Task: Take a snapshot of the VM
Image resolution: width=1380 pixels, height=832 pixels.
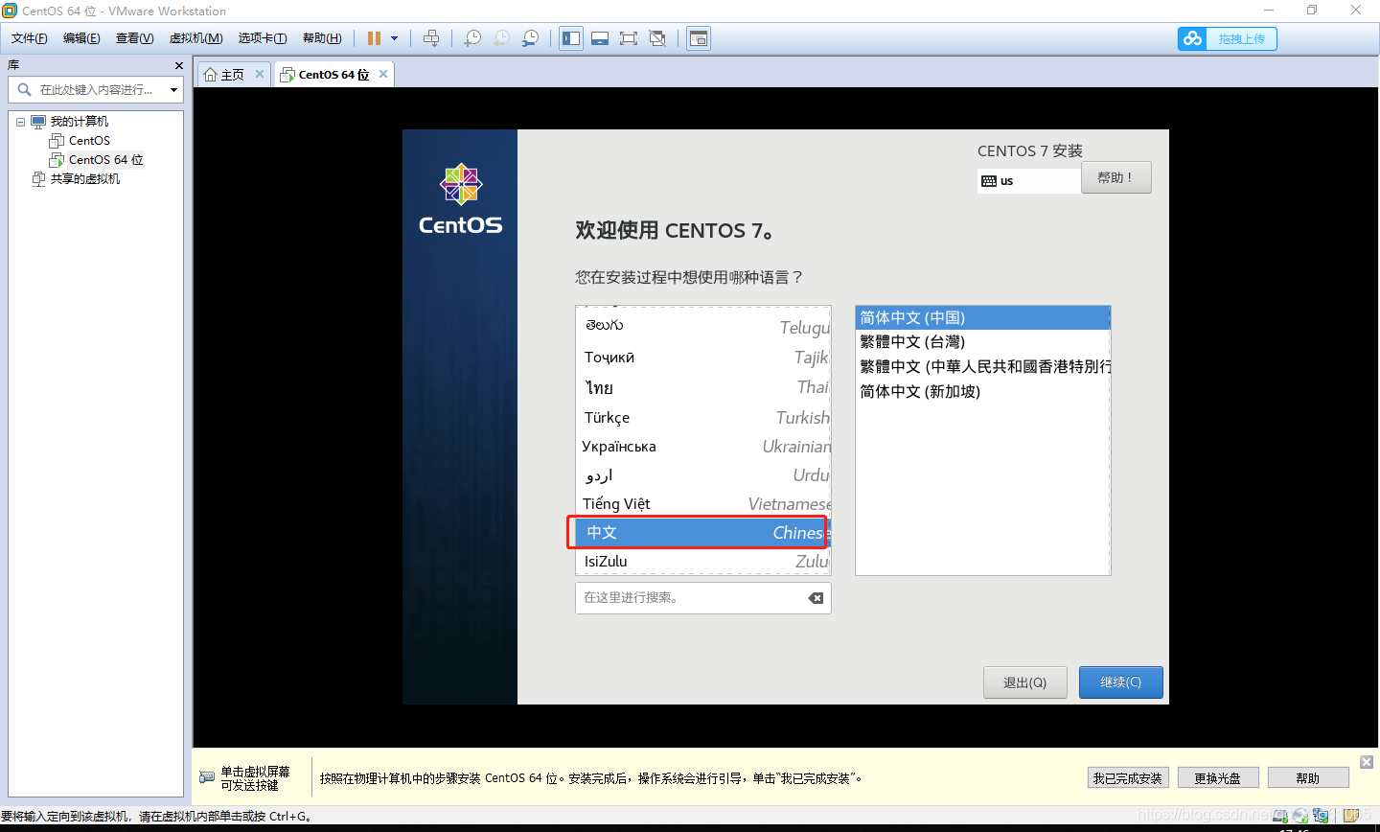Action: coord(472,38)
